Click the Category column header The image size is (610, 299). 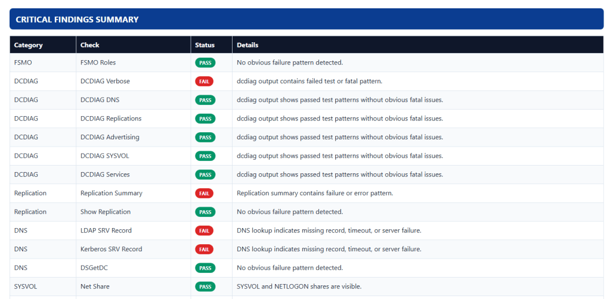click(x=29, y=45)
